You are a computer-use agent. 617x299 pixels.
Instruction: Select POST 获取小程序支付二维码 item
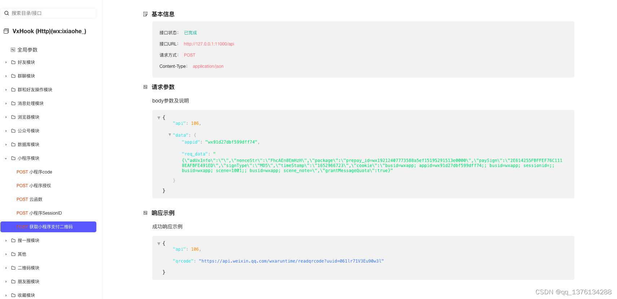pyautogui.click(x=48, y=227)
